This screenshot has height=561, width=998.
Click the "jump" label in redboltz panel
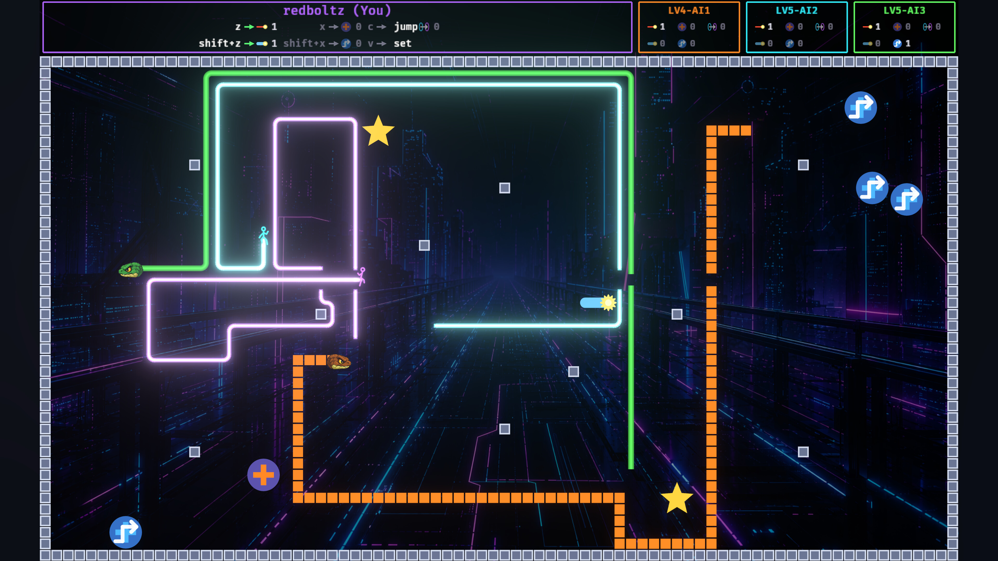tap(406, 27)
